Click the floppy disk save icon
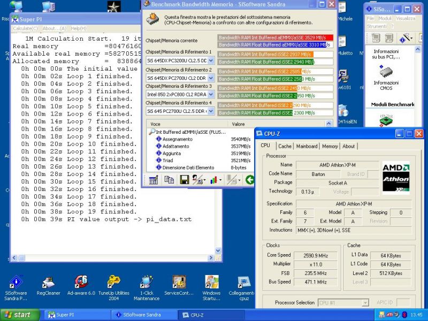Image resolution: width=428 pixels, height=321 pixels. coord(185,180)
